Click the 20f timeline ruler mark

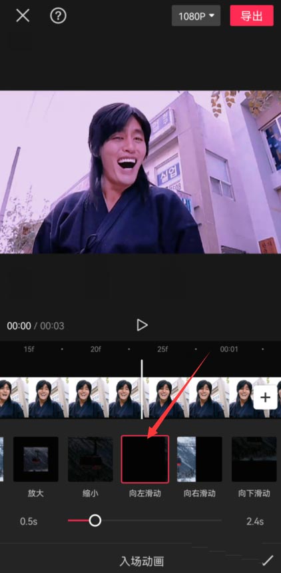pos(96,349)
